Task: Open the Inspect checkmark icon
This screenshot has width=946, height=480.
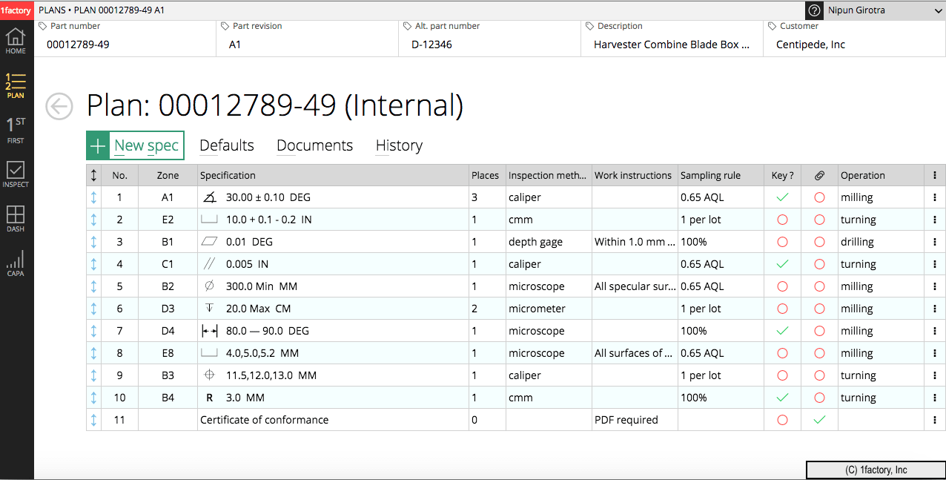Action: click(x=16, y=174)
